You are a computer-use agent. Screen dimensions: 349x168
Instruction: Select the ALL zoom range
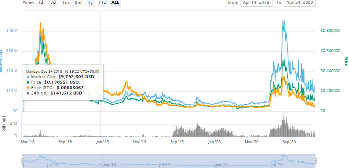coord(115,3)
